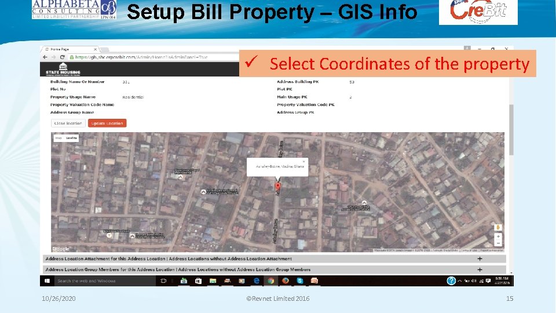The width and height of the screenshot is (556, 313).
Task: Click the Property Valuation Code Name label
Action: [x=82, y=105]
